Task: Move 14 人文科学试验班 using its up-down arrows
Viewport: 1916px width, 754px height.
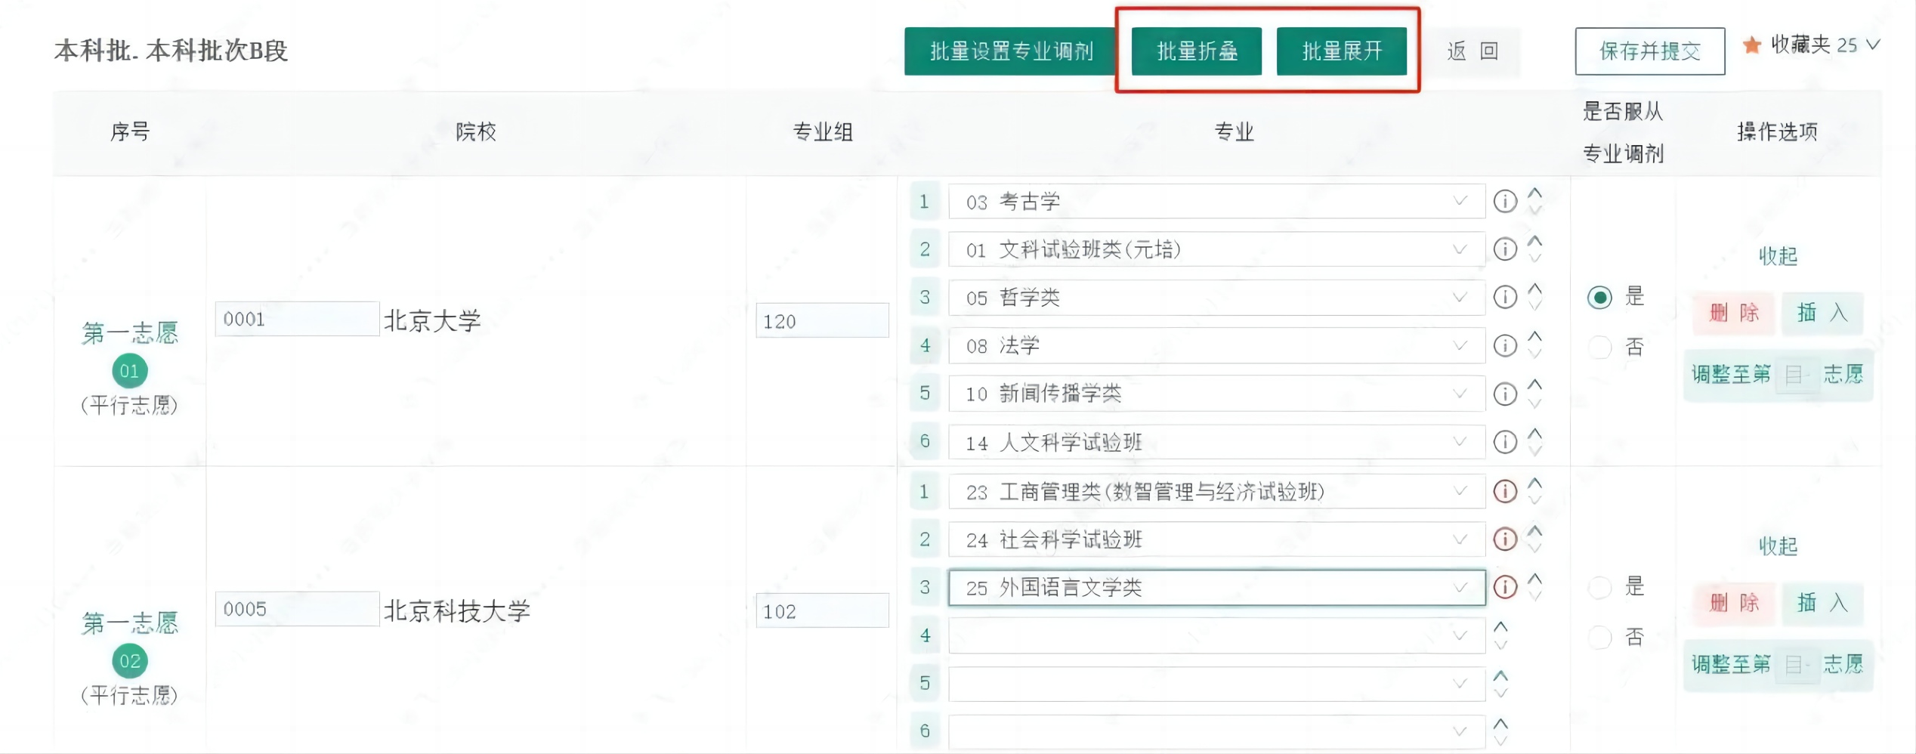Action: coord(1534,441)
